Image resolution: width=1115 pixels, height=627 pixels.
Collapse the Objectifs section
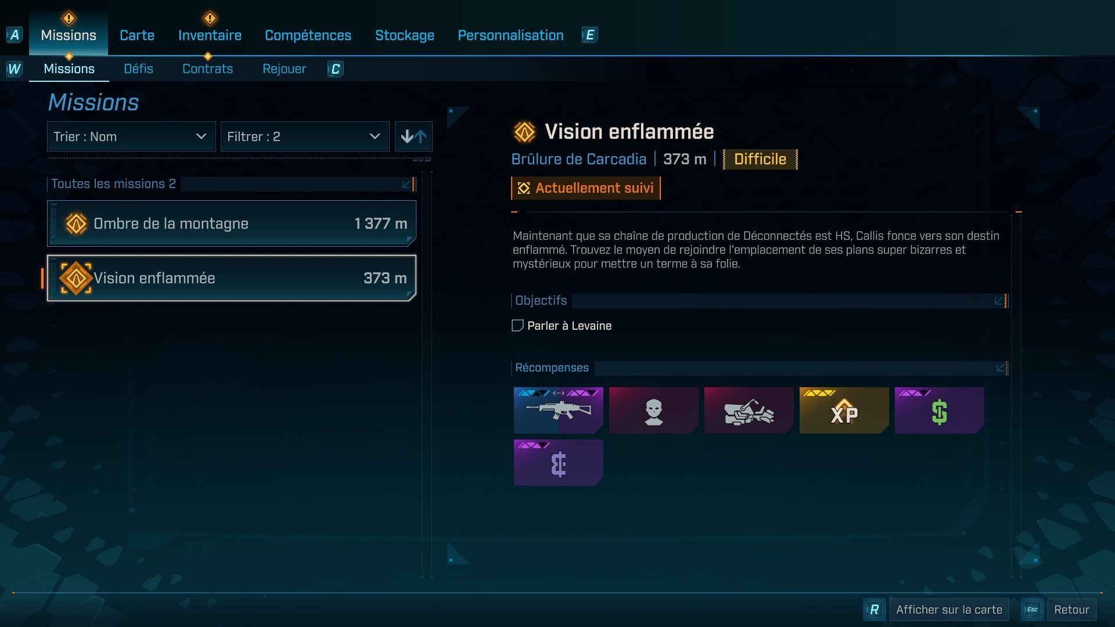(999, 301)
